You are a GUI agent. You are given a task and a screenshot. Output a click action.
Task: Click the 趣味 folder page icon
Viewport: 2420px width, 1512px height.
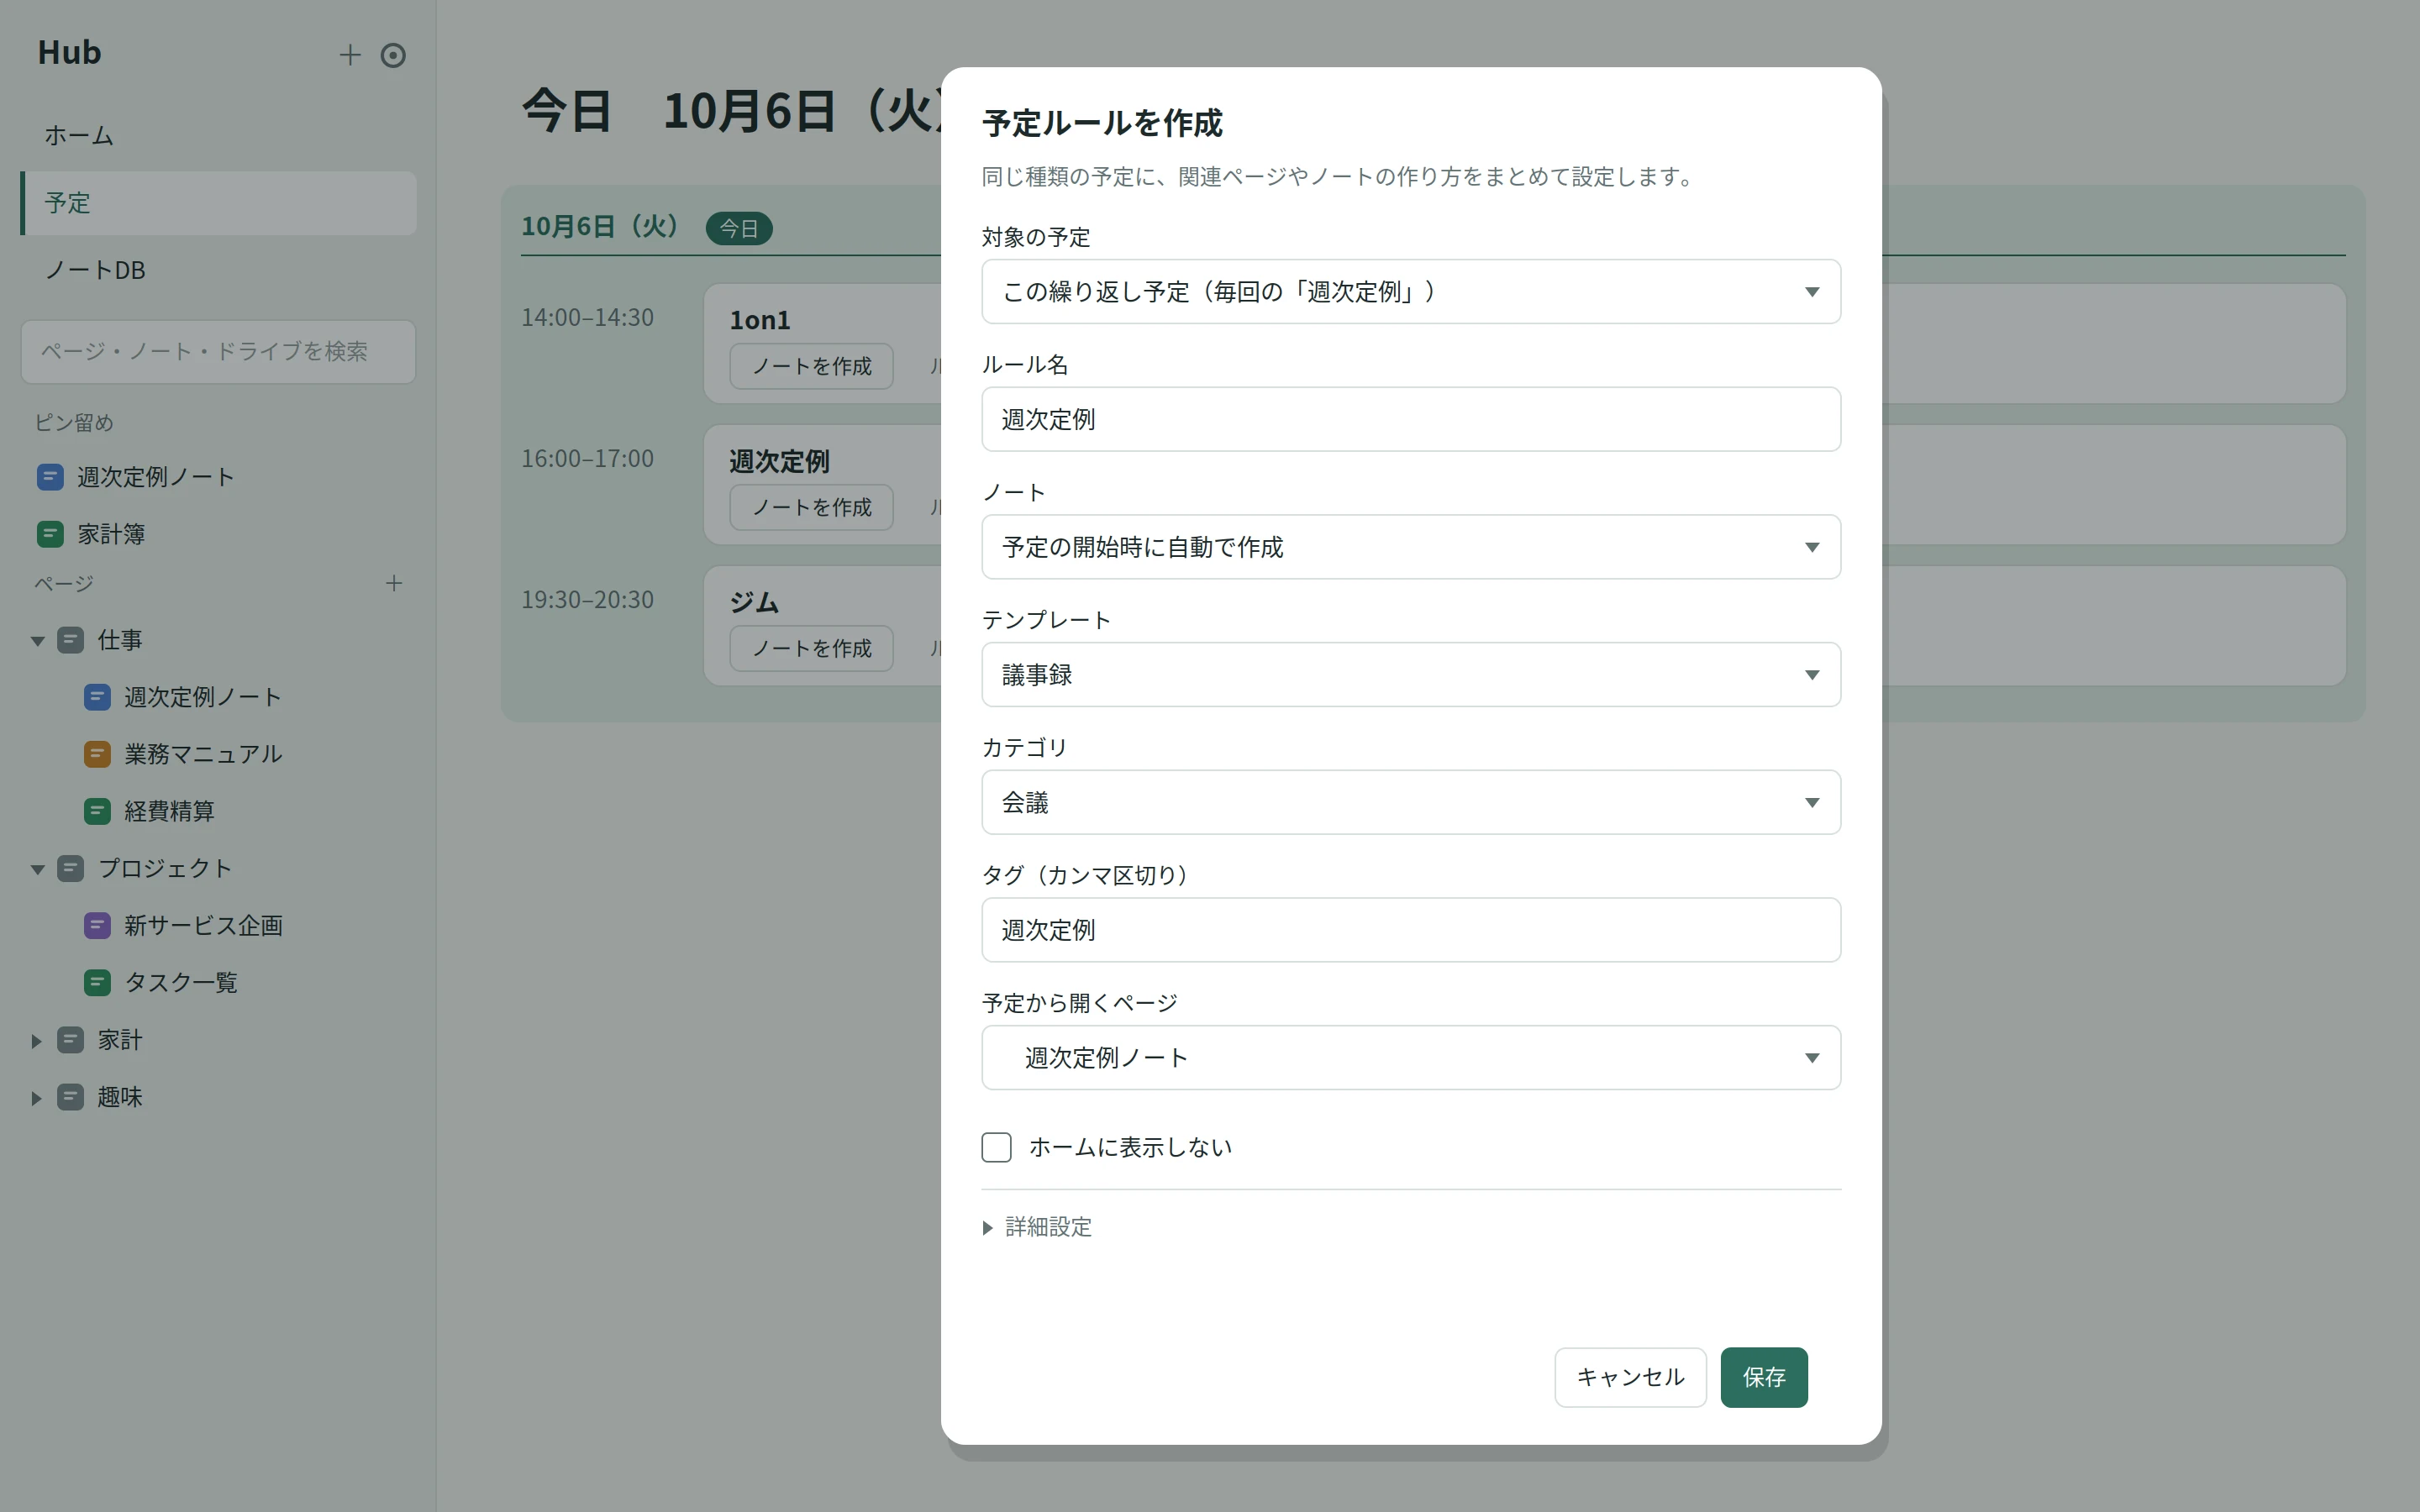(70, 1097)
